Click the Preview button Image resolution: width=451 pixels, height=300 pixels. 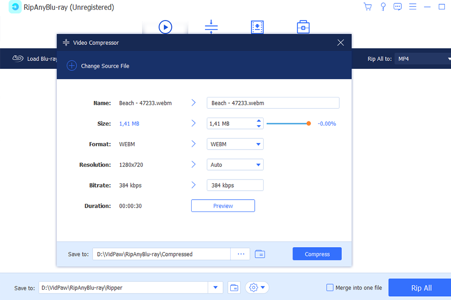[x=223, y=206]
